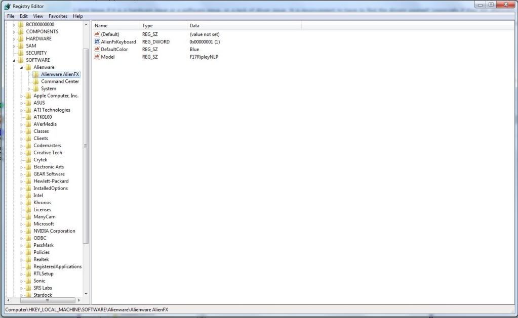
Task: Select the GEAR Software key
Action: [49, 174]
